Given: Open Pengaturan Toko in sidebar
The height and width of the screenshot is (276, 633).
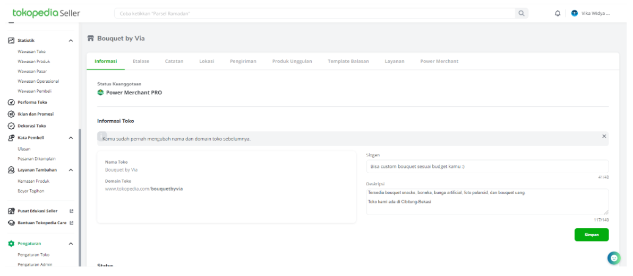Looking at the screenshot, I should [33, 255].
